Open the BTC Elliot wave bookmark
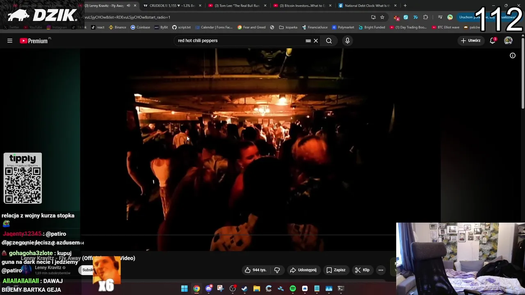 [445, 27]
